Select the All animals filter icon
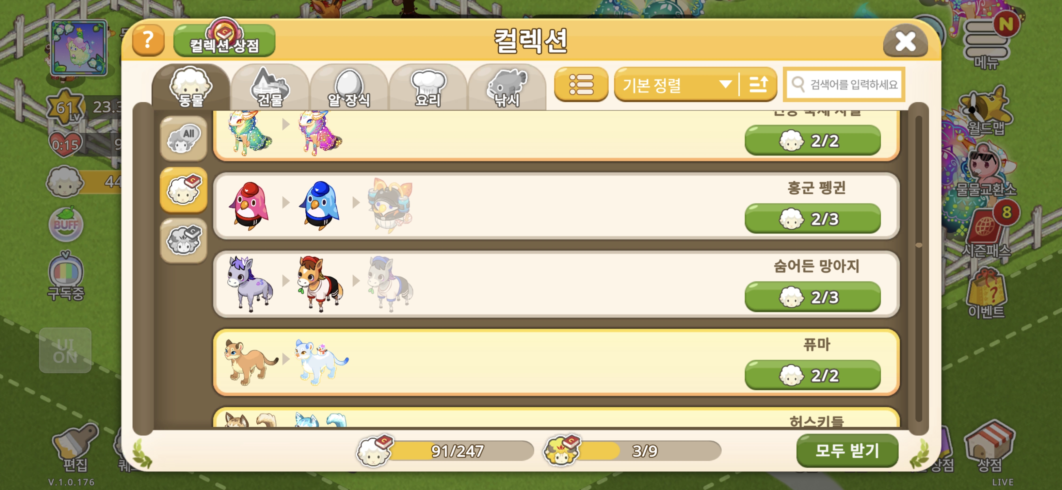Screen dimensions: 1062x490 tap(183, 138)
